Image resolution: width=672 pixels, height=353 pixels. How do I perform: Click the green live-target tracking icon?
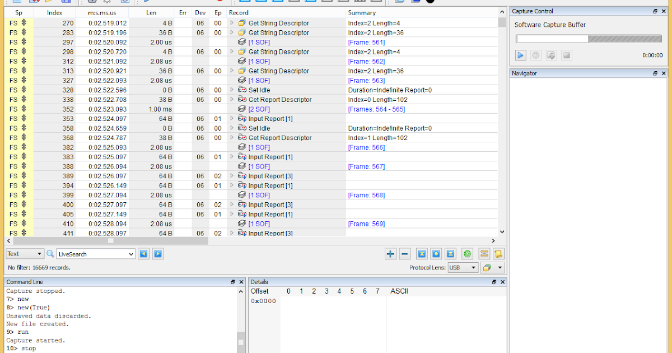click(467, 254)
